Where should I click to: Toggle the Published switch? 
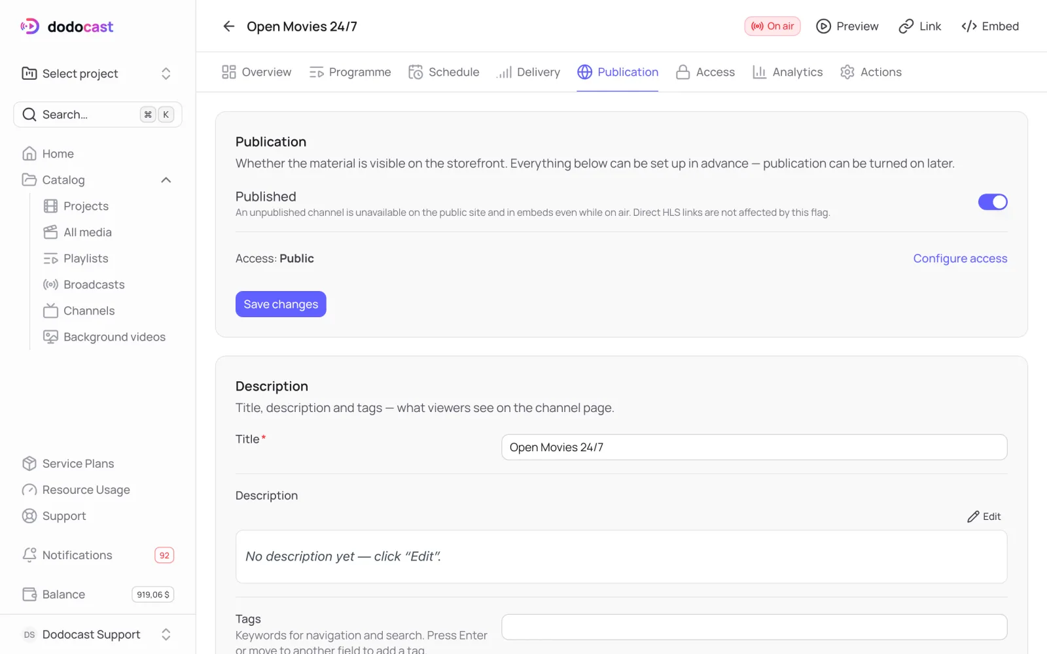tap(993, 202)
